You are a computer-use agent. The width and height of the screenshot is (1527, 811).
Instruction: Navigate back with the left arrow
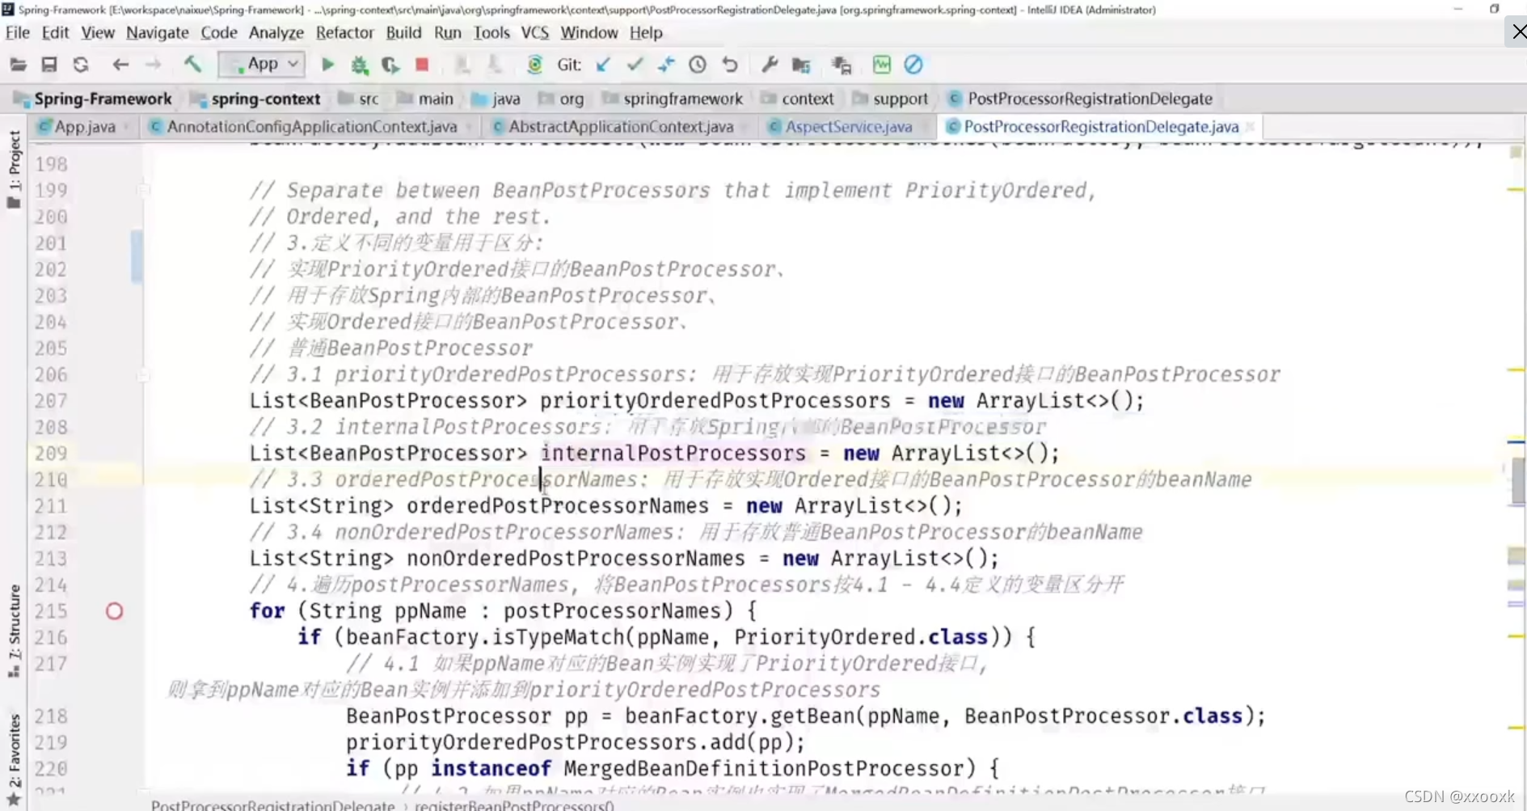click(x=120, y=65)
